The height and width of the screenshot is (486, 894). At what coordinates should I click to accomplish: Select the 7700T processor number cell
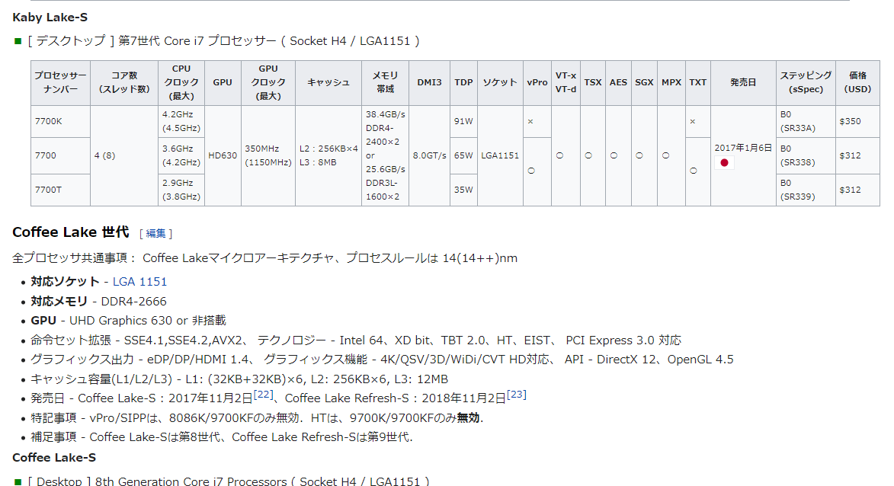click(60, 190)
